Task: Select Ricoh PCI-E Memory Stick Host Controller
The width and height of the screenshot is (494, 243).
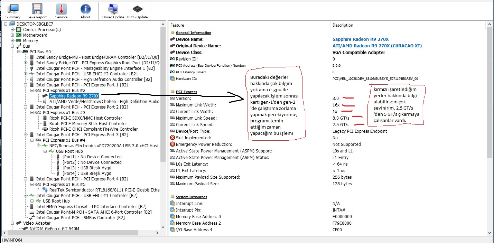Action: [88, 123]
